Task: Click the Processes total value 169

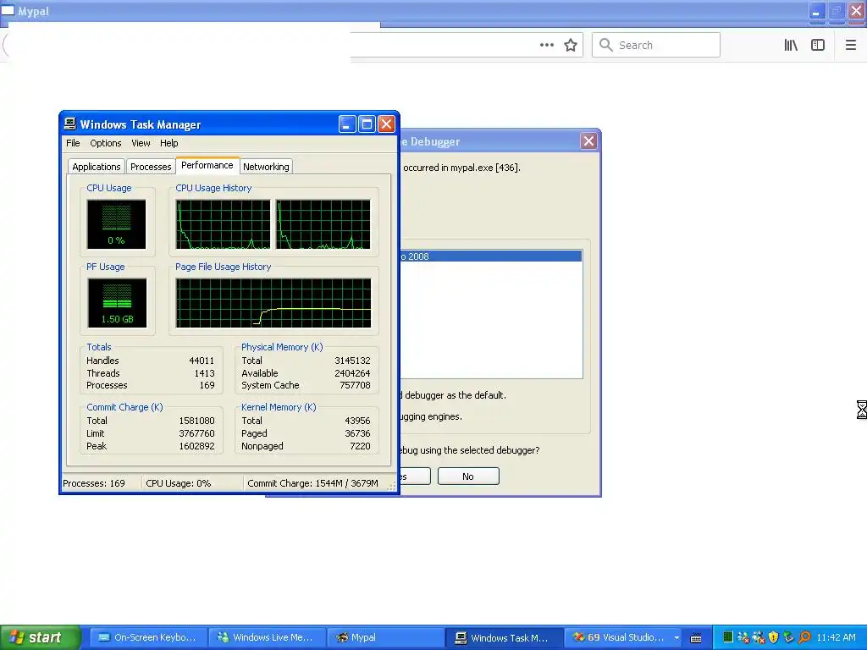Action: (x=207, y=385)
